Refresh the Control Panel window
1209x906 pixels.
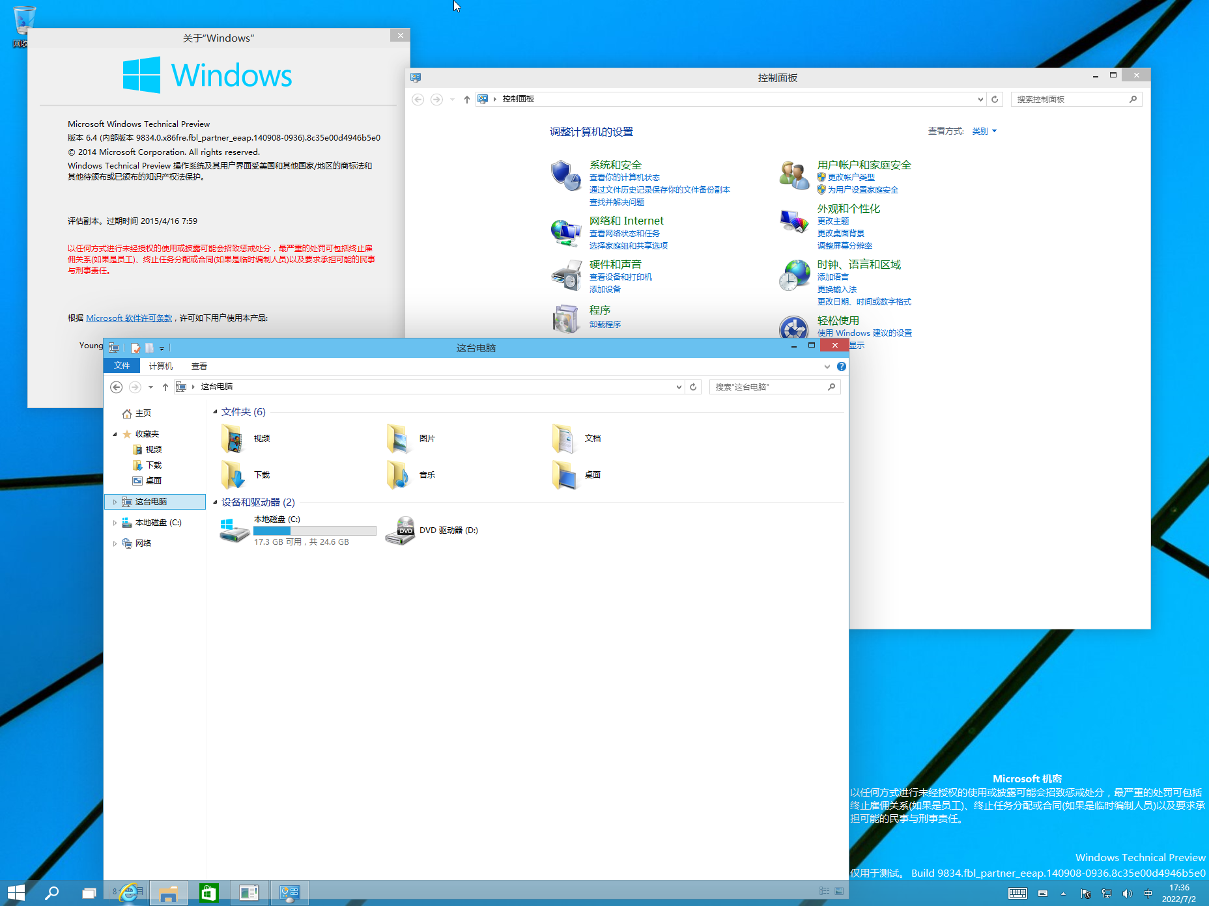[x=995, y=99]
